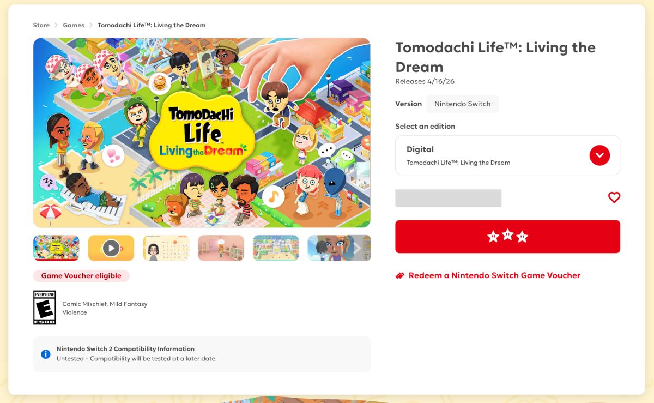
Task: Click the blue info icon in compatibility notice
Action: click(45, 353)
